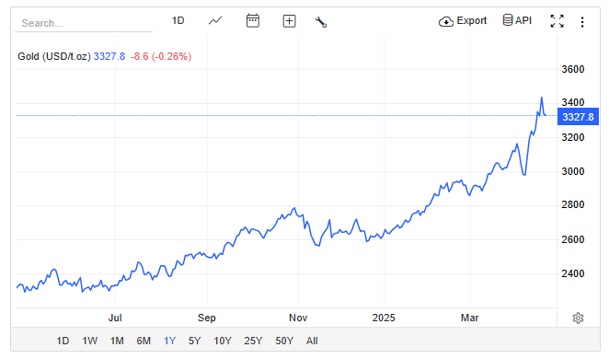The height and width of the screenshot is (359, 609).
Task: Open the three-dot more options menu
Action: coord(581,22)
